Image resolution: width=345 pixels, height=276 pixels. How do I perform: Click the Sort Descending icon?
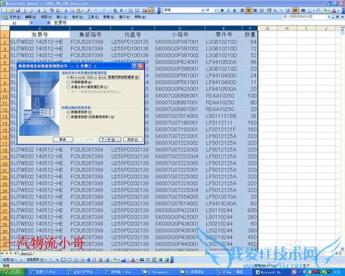point(137,10)
